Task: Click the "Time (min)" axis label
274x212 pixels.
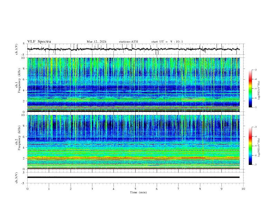Action: [x=138, y=192]
